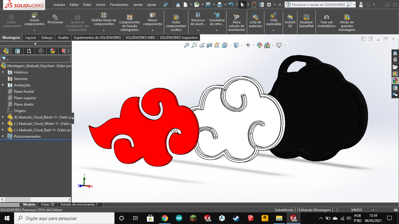This screenshot has width=399, height=224.
Task: Switch to the Esboço tab
Action: [47, 38]
